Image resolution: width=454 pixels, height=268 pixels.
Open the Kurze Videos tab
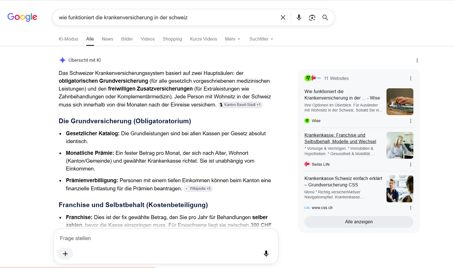[x=203, y=39]
